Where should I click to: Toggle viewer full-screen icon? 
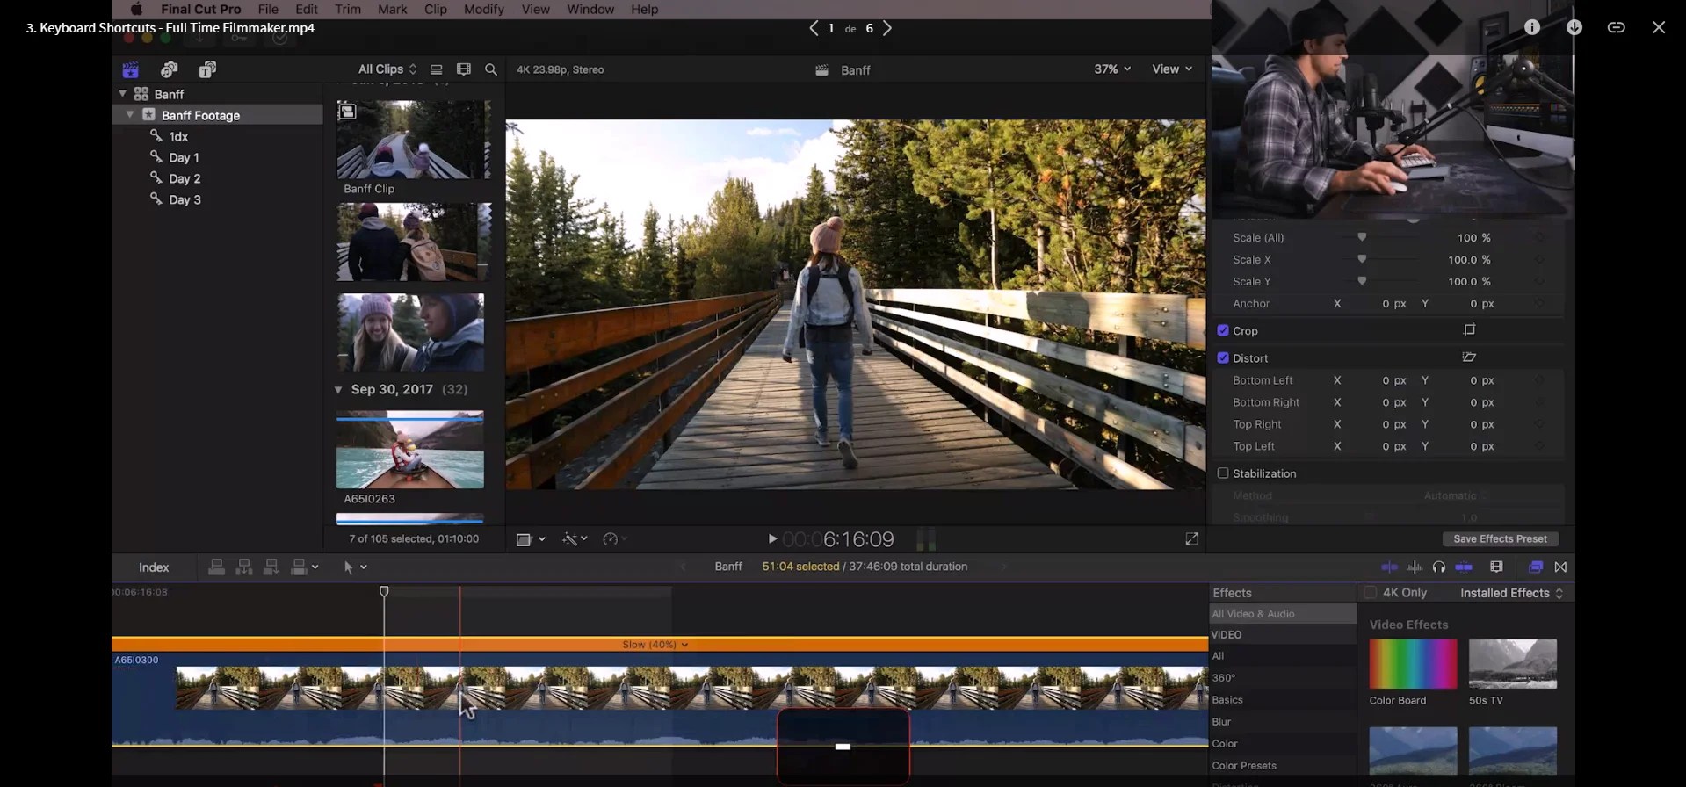click(1191, 539)
